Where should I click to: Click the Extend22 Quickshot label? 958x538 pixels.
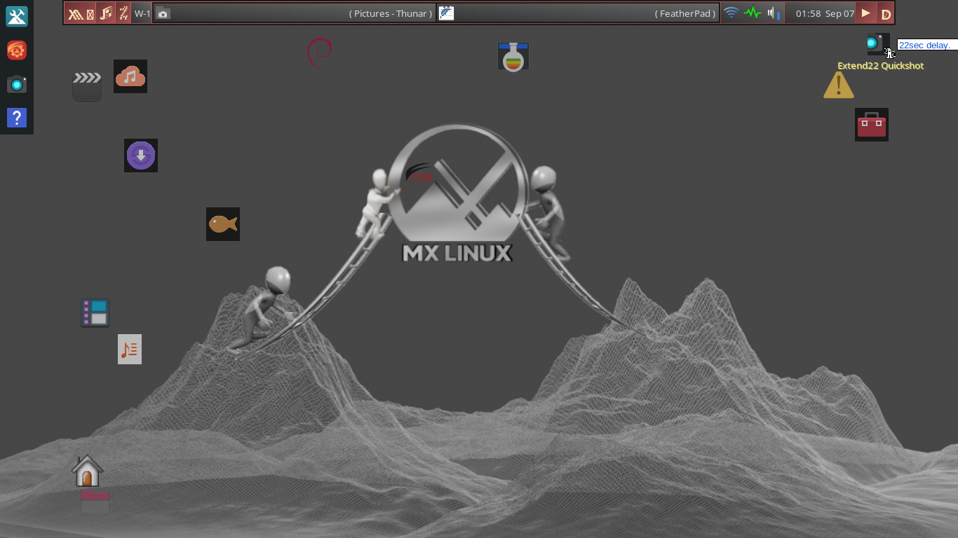pos(880,66)
